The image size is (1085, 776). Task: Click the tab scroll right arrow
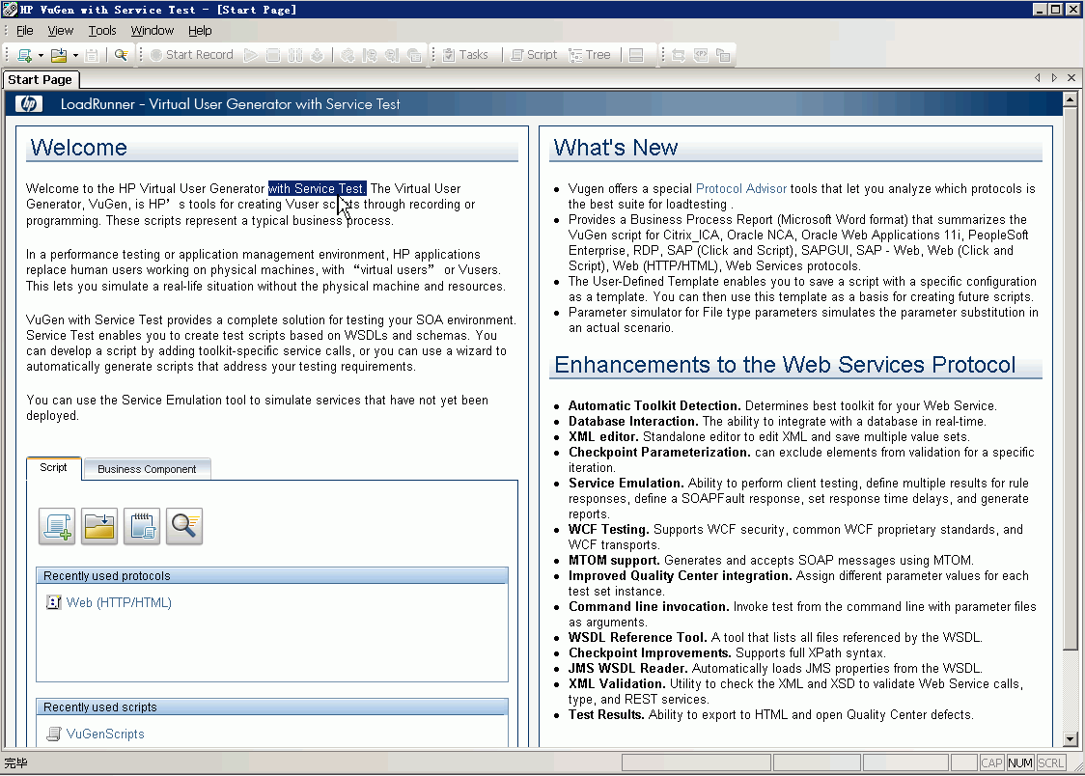click(1054, 78)
